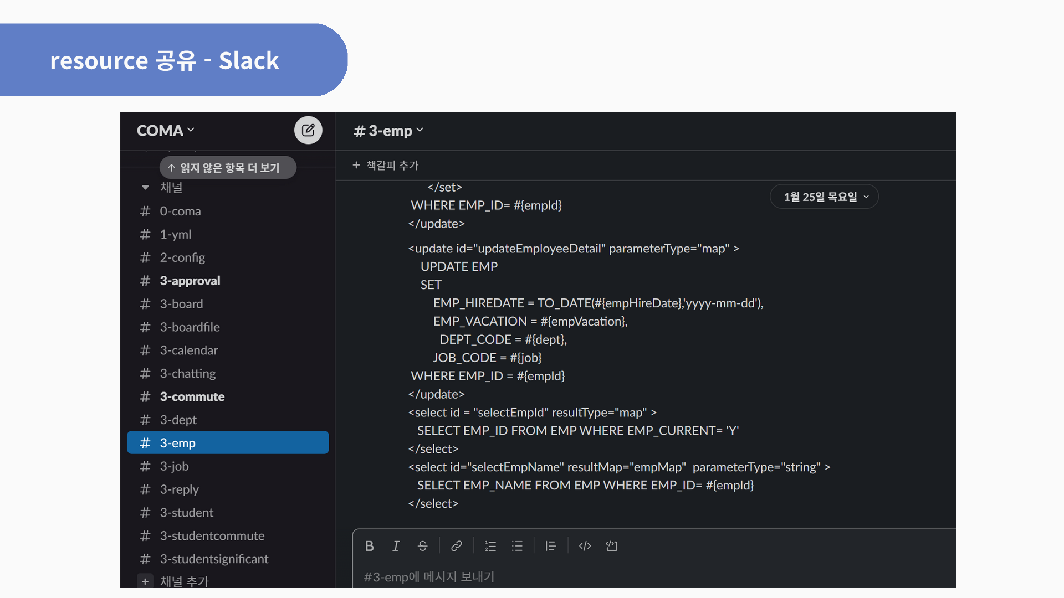Click the EMP_VACATION = #{empVacation} line

(530, 322)
